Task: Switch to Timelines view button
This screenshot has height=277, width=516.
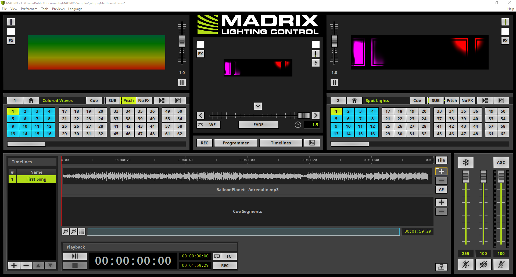Action: (281, 143)
